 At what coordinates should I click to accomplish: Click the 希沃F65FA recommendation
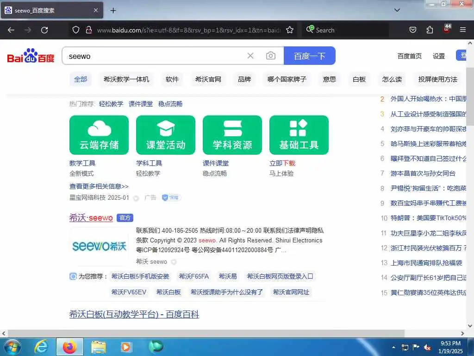pyautogui.click(x=194, y=276)
